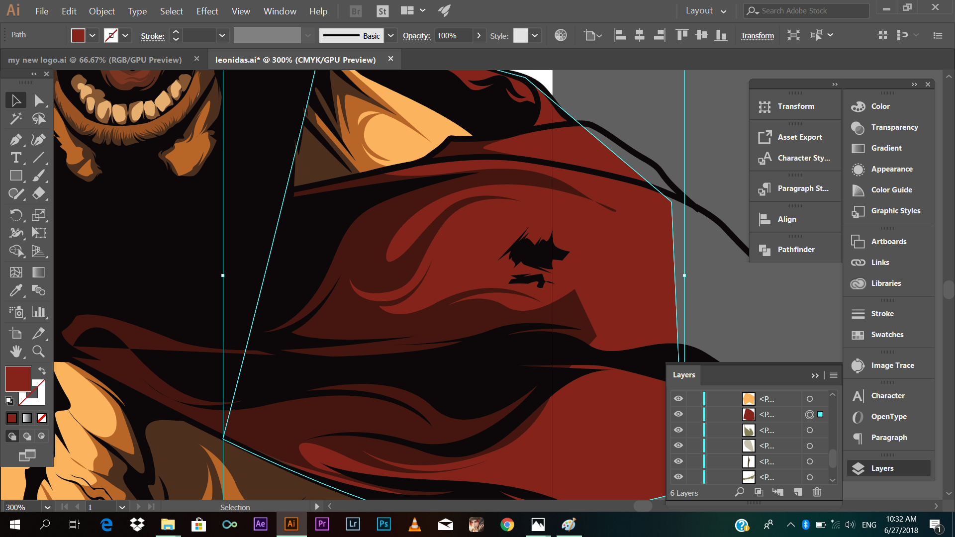Open the Effect menu
Viewport: 955px width, 537px height.
207,11
